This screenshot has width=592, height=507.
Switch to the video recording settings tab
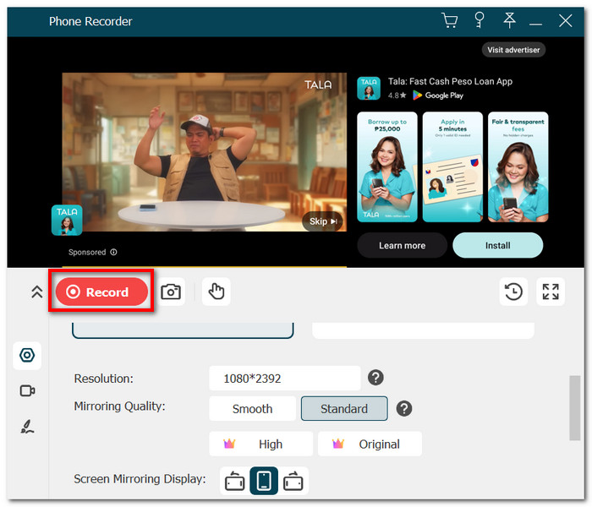(27, 390)
